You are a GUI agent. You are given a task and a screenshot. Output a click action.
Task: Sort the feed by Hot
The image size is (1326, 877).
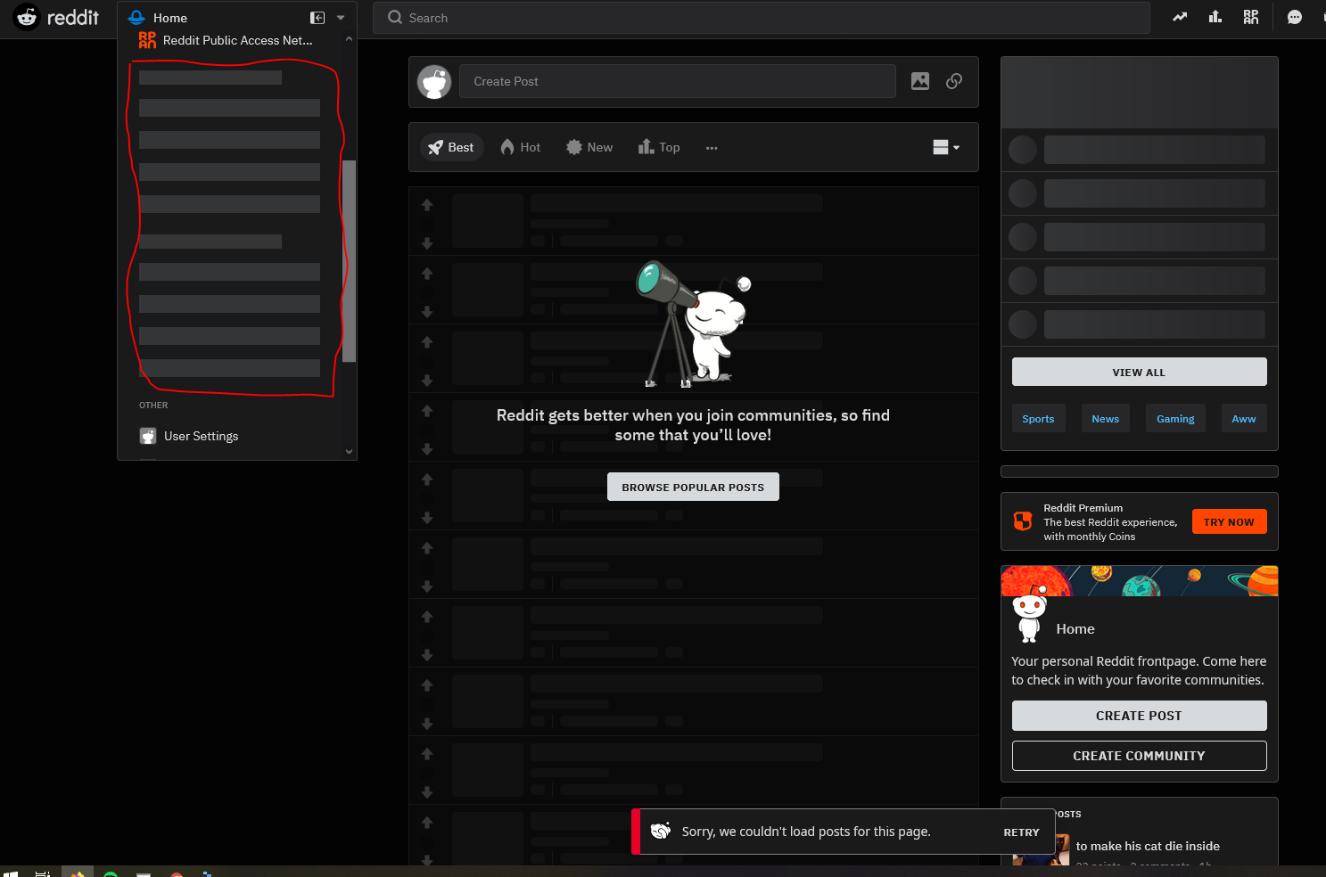click(x=521, y=147)
